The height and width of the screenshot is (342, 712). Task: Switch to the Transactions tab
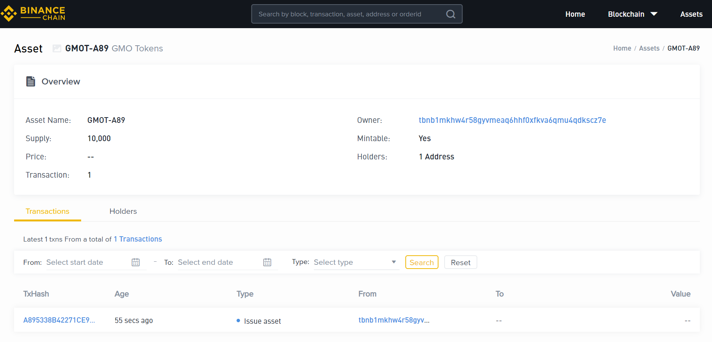[x=48, y=211]
